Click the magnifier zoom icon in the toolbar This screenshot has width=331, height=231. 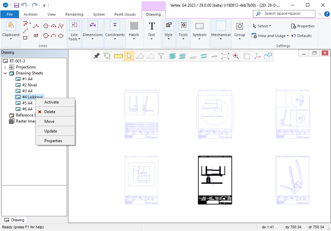click(x=236, y=56)
